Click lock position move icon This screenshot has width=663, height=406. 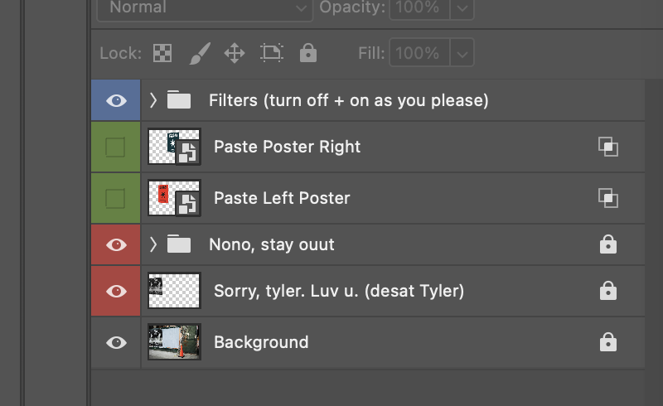coord(235,54)
